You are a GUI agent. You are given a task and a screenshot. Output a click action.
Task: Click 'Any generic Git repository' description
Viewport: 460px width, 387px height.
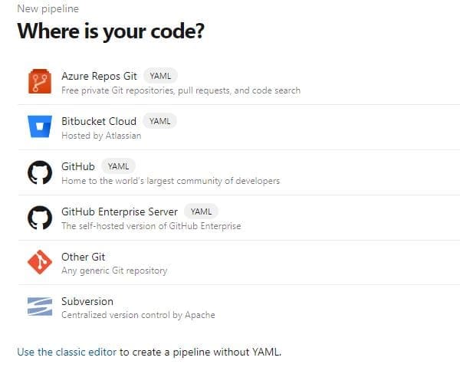113,271
